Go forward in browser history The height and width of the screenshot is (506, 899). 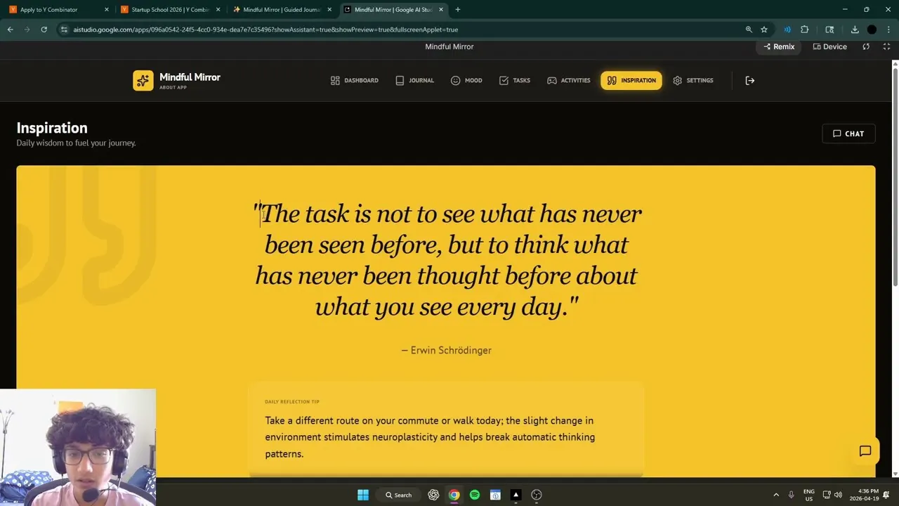[27, 30]
